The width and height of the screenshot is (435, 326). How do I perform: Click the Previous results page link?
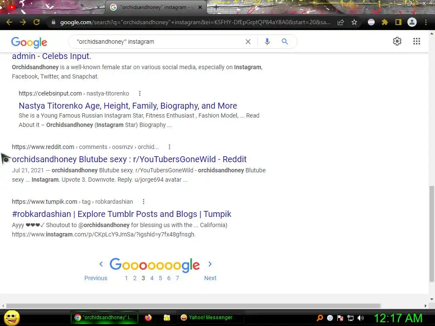pos(96,278)
